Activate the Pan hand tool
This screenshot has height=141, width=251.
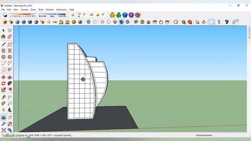[x=10, y=117]
